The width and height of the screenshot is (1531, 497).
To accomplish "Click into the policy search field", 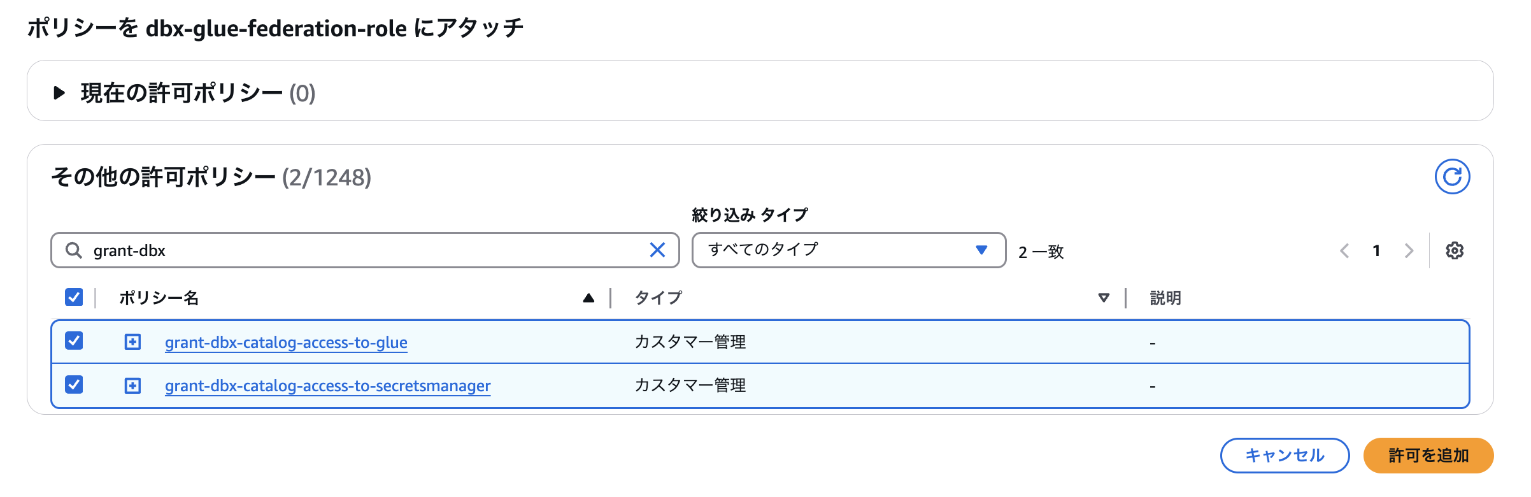I will click(363, 250).
